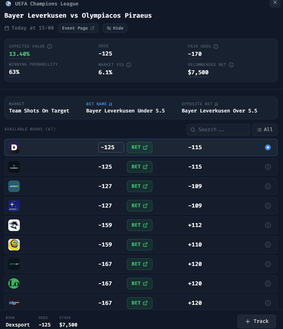Screen dimensions: 283x329
Task: Open the Dexsport sportsbook logo
Action: point(14,147)
